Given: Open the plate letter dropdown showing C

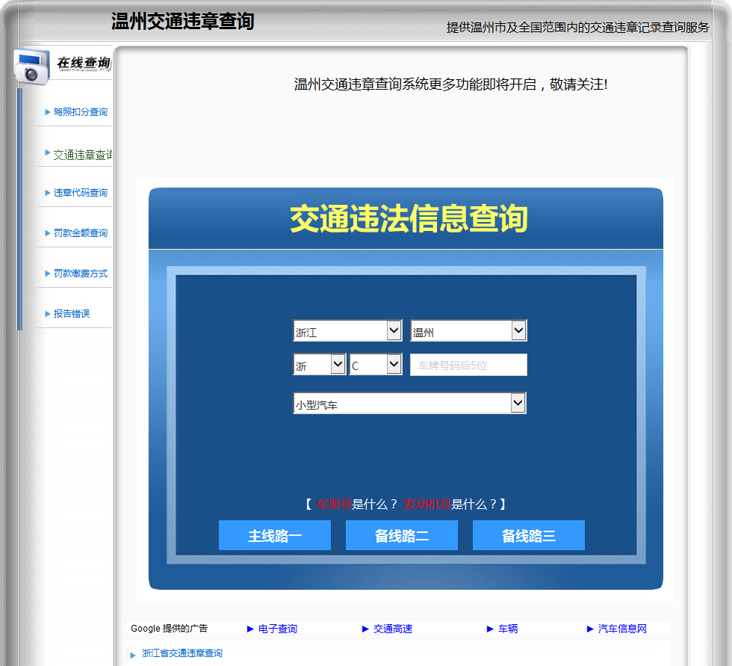Looking at the screenshot, I should [376, 365].
